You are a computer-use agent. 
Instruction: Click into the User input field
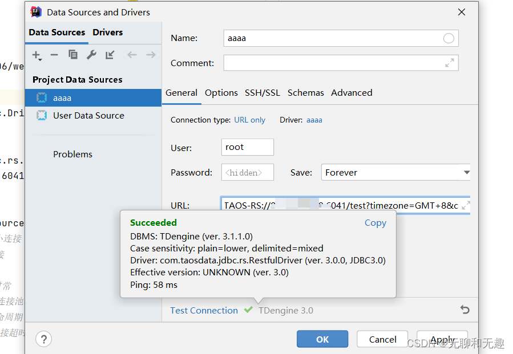coord(247,147)
